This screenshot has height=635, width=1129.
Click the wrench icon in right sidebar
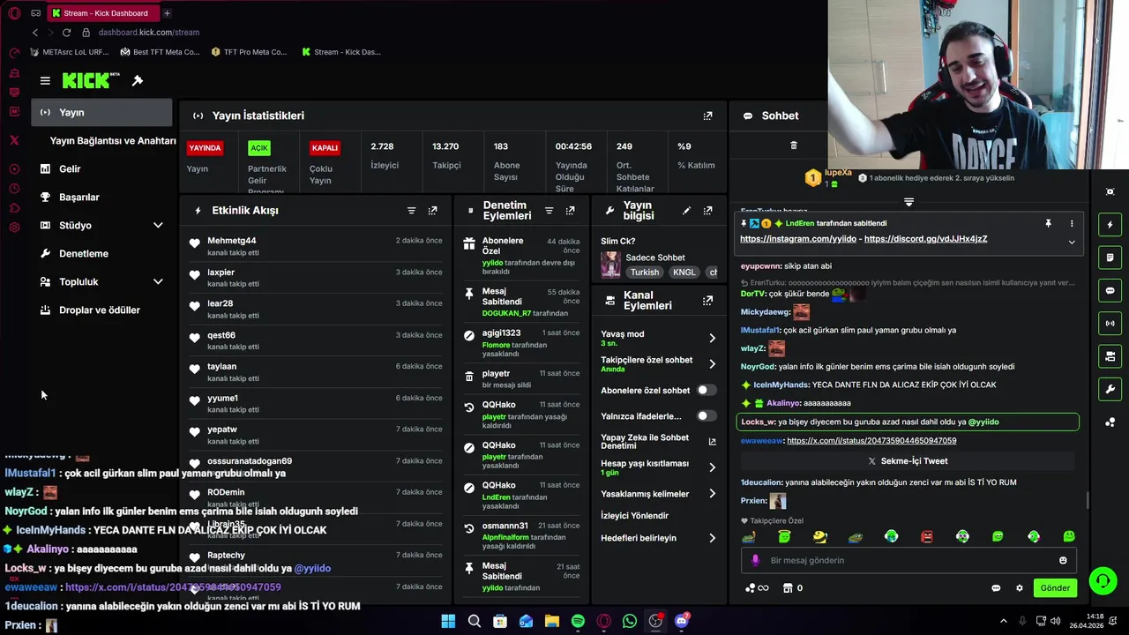[1110, 389]
